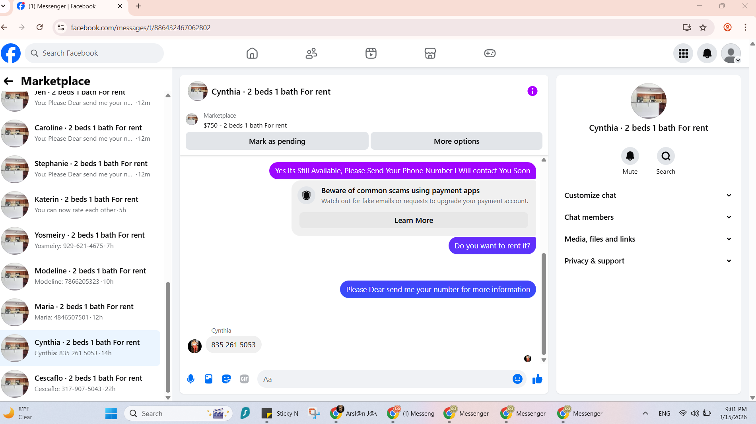Send a voice clip with microphone icon
Viewport: 756px width, 424px height.
(190, 379)
